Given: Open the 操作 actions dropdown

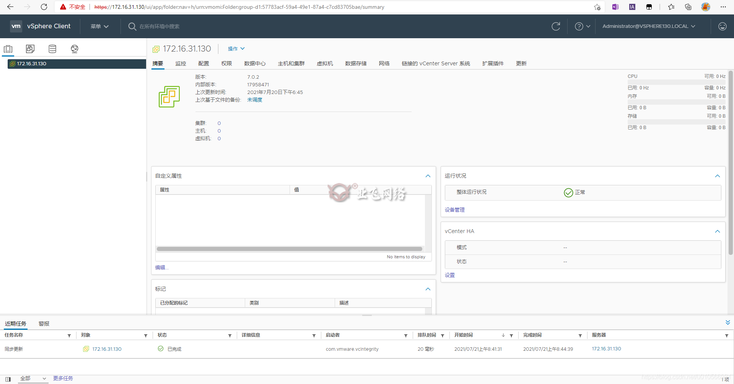Looking at the screenshot, I should pos(236,49).
